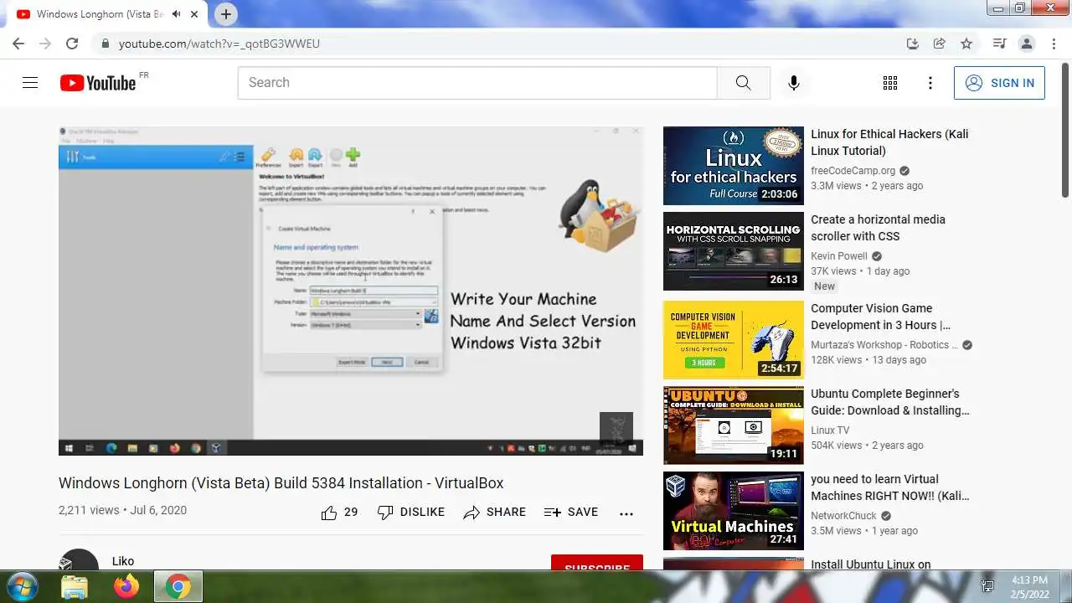
Task: Open the SHARE dialog
Action: 494,513
